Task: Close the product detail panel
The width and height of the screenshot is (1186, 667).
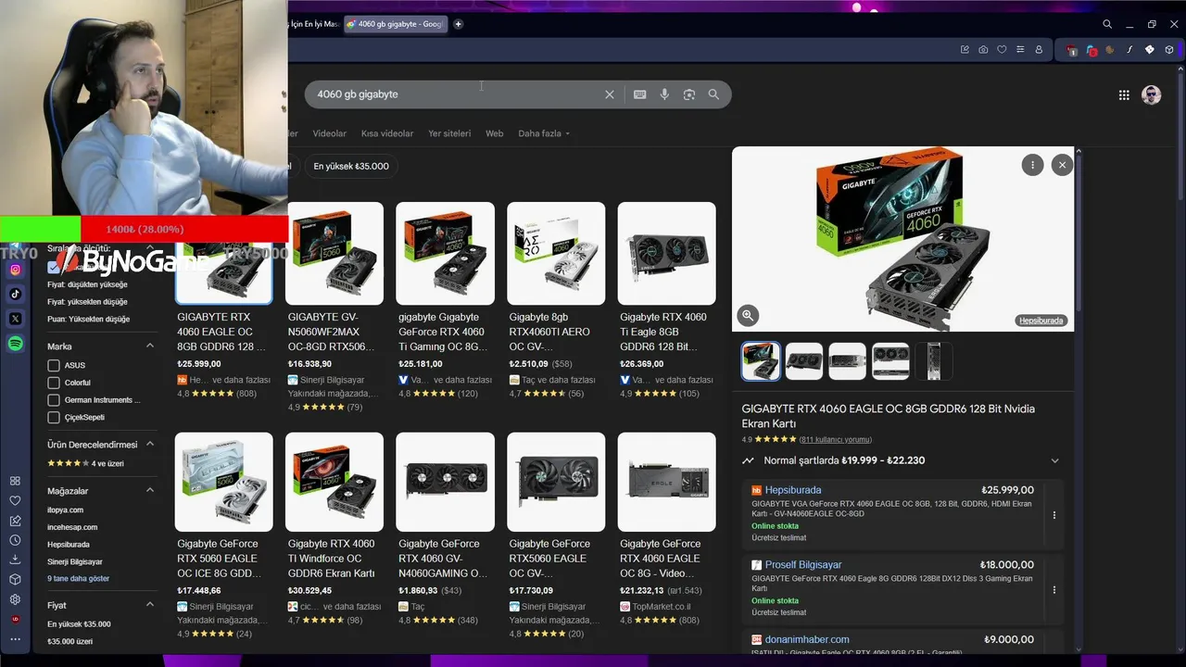Action: click(1062, 165)
